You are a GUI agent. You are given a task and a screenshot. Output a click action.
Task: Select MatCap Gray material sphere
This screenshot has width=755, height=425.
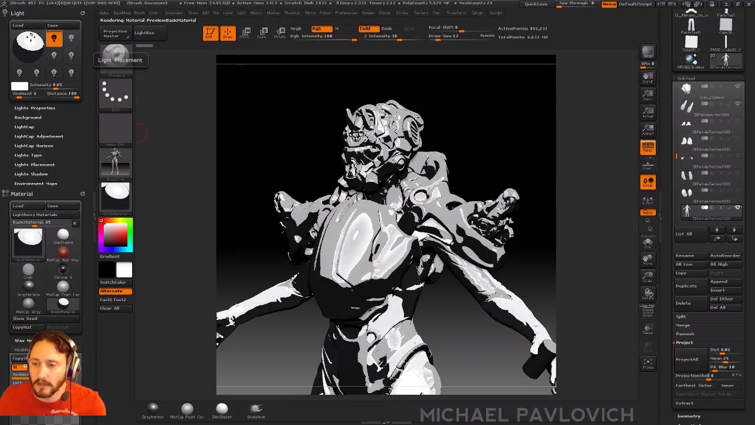tap(28, 305)
